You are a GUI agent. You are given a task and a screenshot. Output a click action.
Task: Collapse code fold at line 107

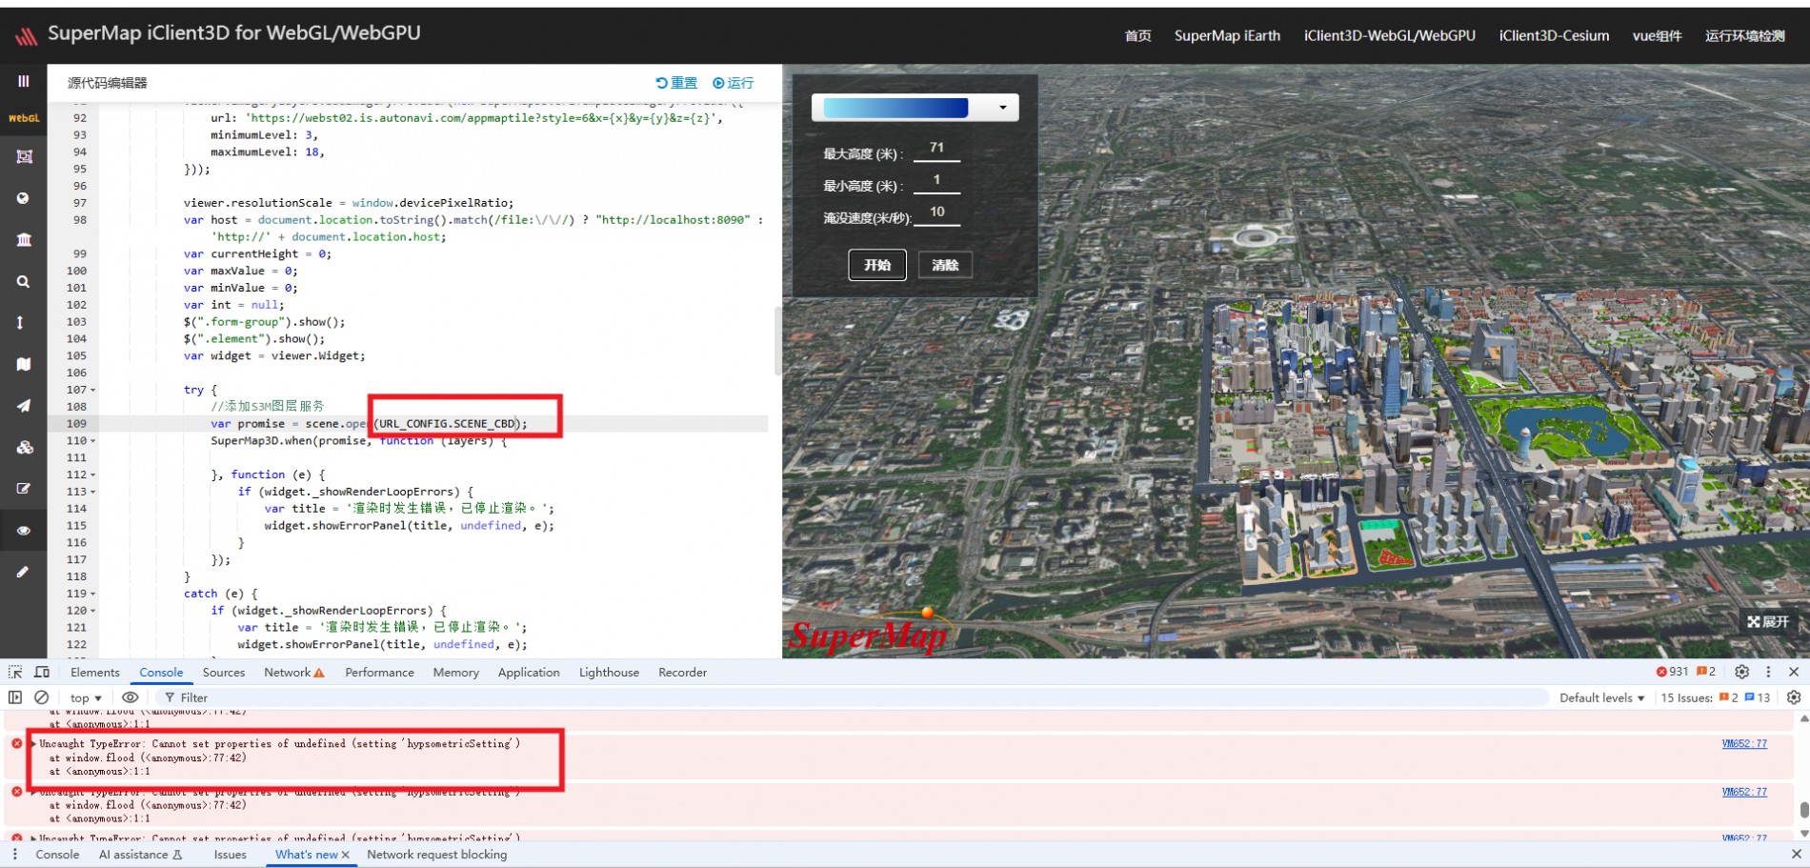[x=93, y=390]
